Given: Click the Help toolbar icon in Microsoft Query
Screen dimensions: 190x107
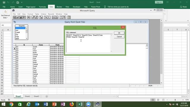Looking at the screenshot, I should (69, 17).
